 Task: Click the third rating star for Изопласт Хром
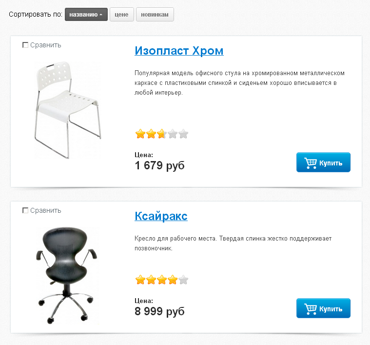[162, 134]
